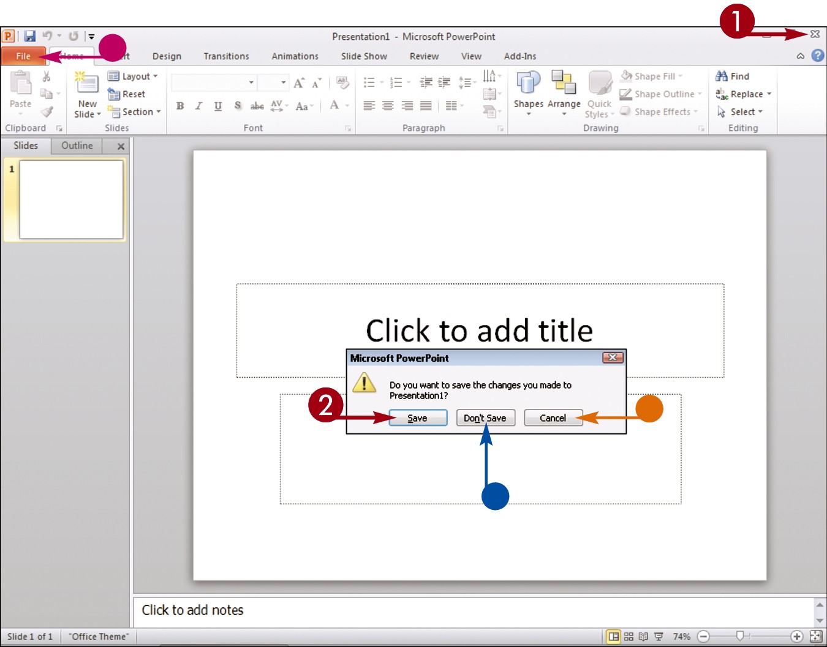Switch to Slide Sorter view icon

point(629,637)
